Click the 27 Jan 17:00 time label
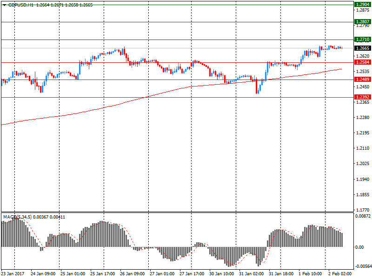 192,274
